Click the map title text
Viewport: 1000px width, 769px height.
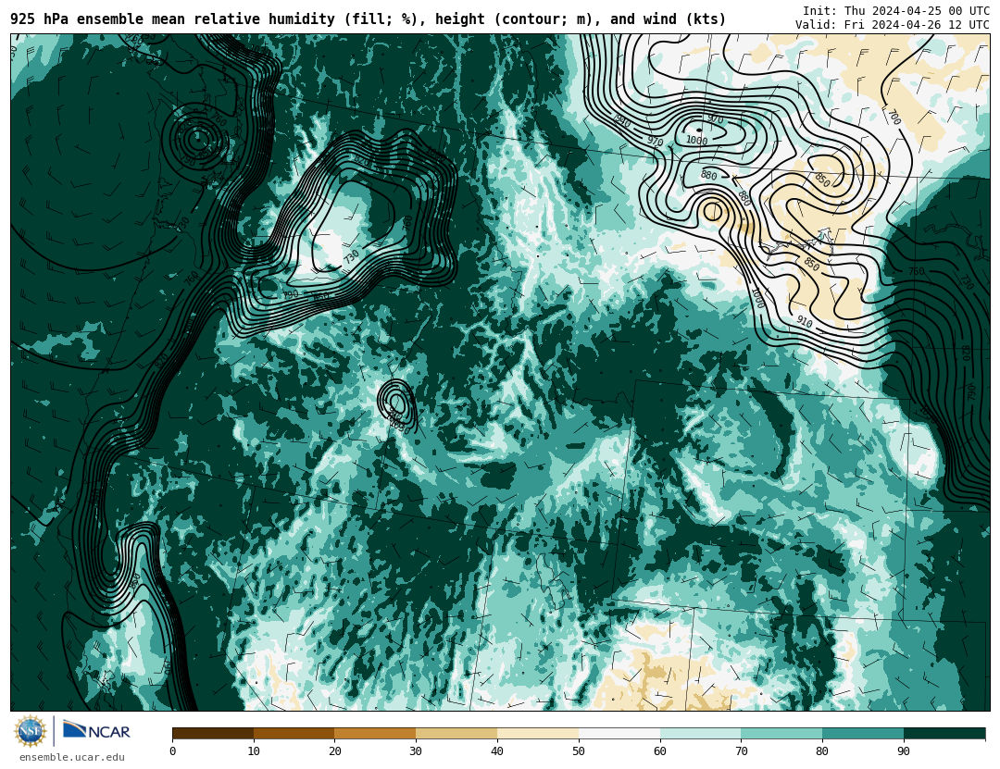368,19
